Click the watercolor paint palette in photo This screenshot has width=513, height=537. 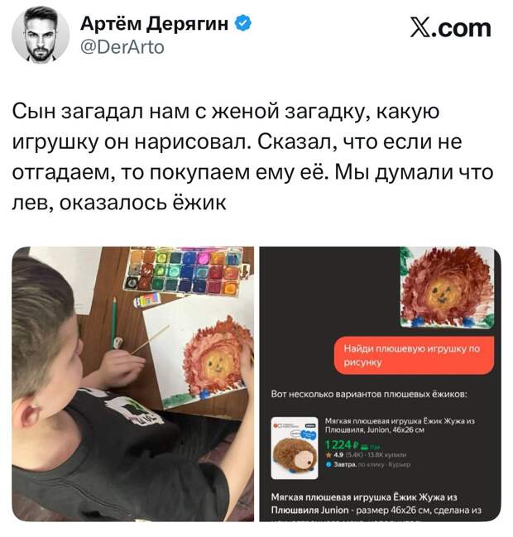185,271
